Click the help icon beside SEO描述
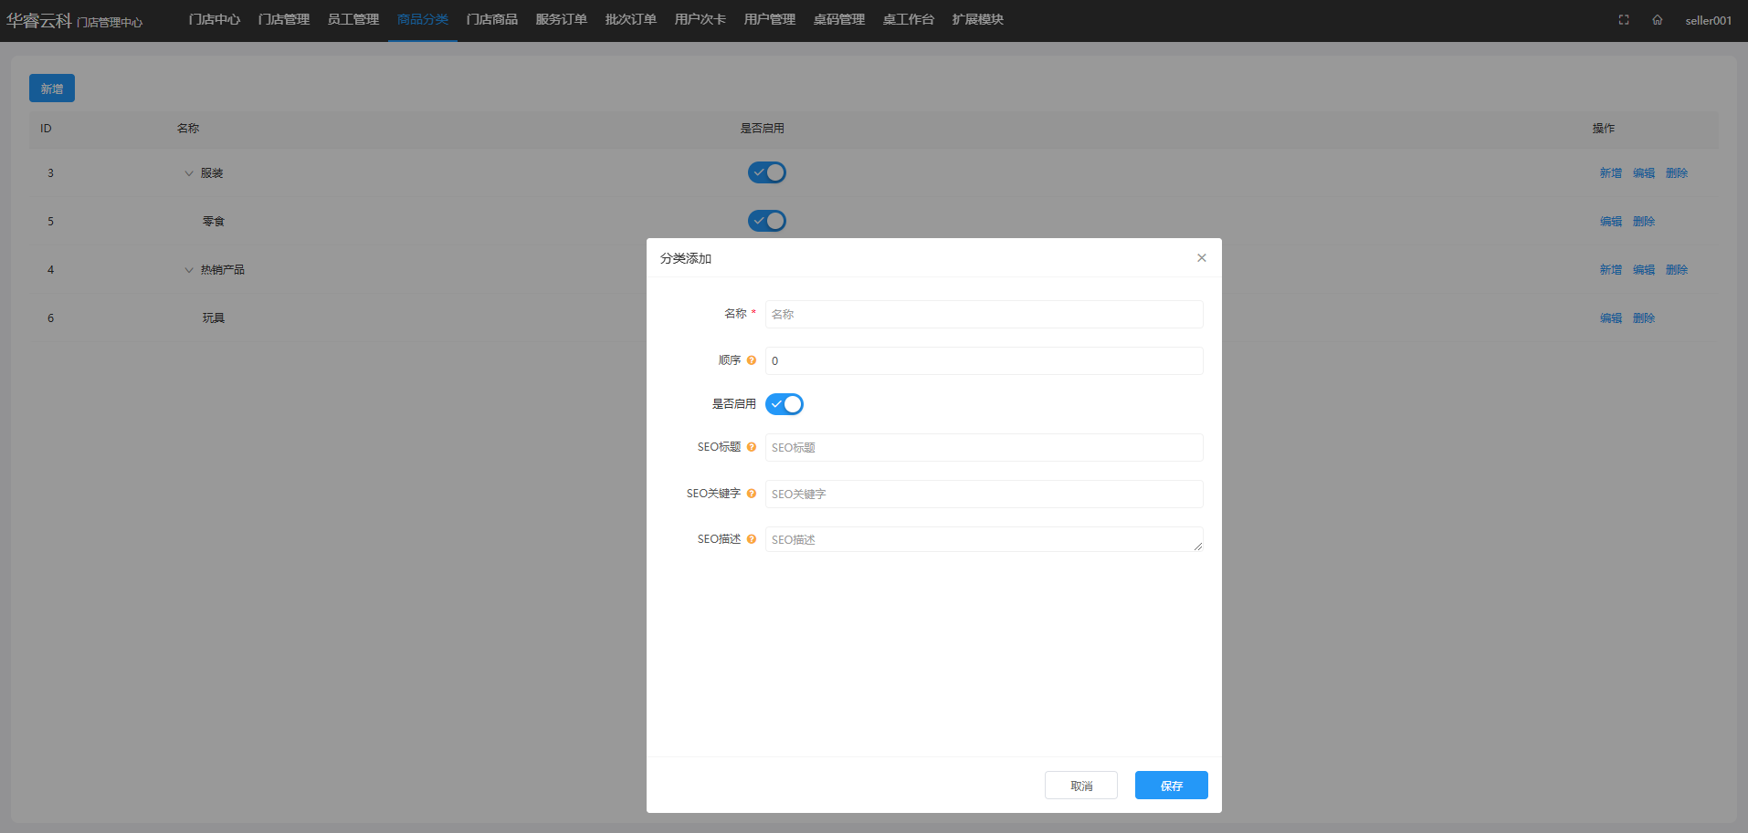Viewport: 1748px width, 833px height. coord(752,539)
